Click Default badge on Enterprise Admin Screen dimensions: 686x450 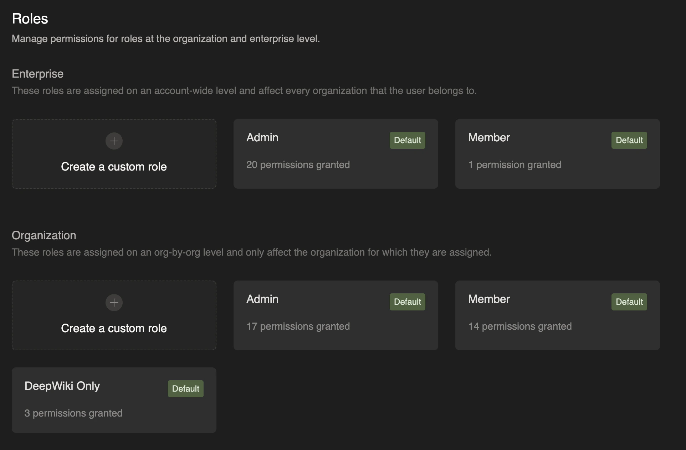click(x=407, y=140)
